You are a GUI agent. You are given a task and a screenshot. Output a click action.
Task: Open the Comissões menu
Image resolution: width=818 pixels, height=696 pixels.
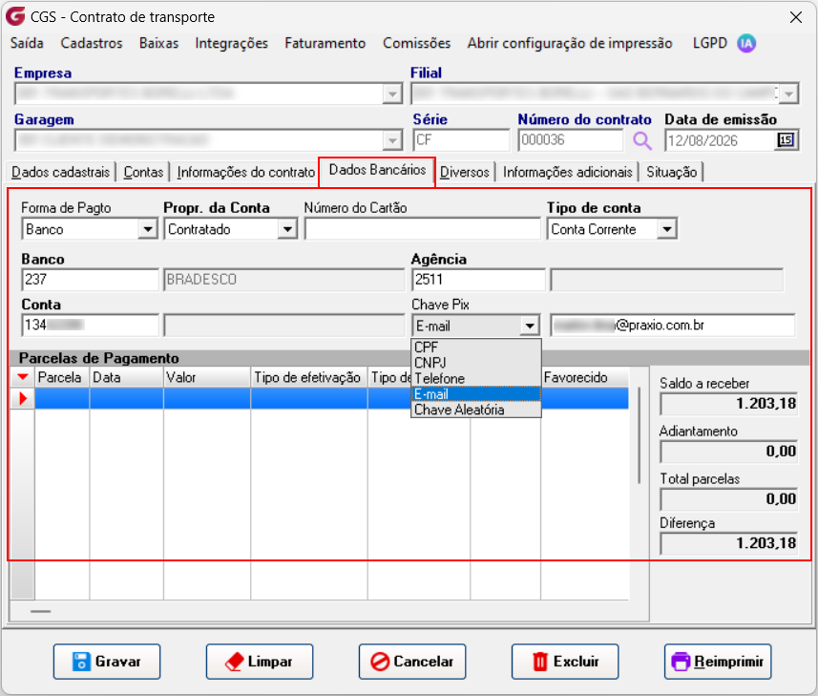point(416,43)
